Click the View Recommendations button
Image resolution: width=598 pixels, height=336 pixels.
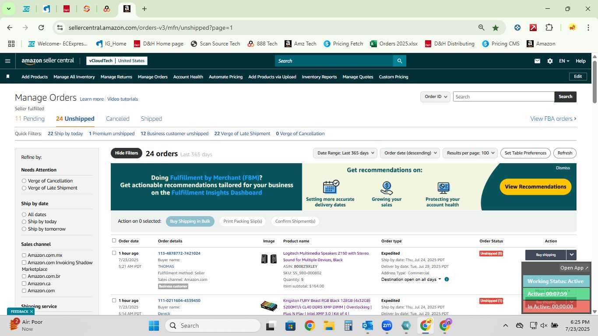pyautogui.click(x=535, y=187)
